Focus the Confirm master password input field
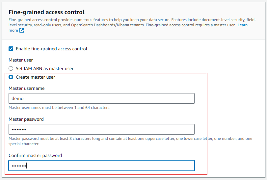Viewport: 267px width, 180px height. click(x=101, y=166)
